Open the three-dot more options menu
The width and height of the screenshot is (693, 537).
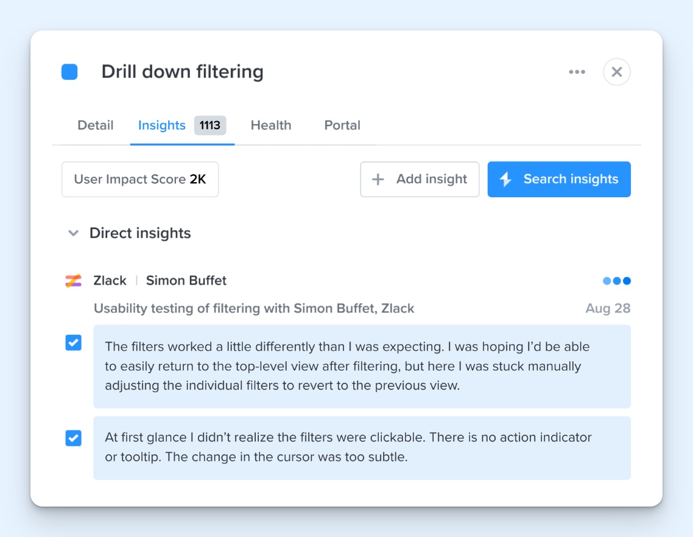click(x=577, y=72)
